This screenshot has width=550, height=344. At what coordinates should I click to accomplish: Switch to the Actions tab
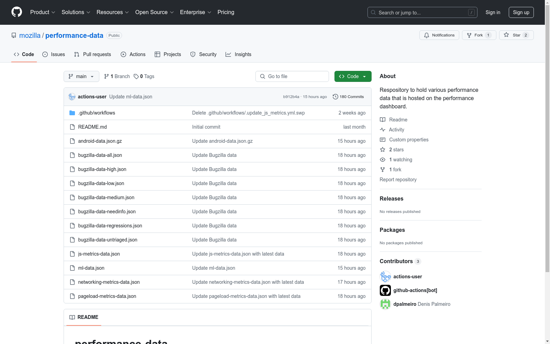click(133, 54)
